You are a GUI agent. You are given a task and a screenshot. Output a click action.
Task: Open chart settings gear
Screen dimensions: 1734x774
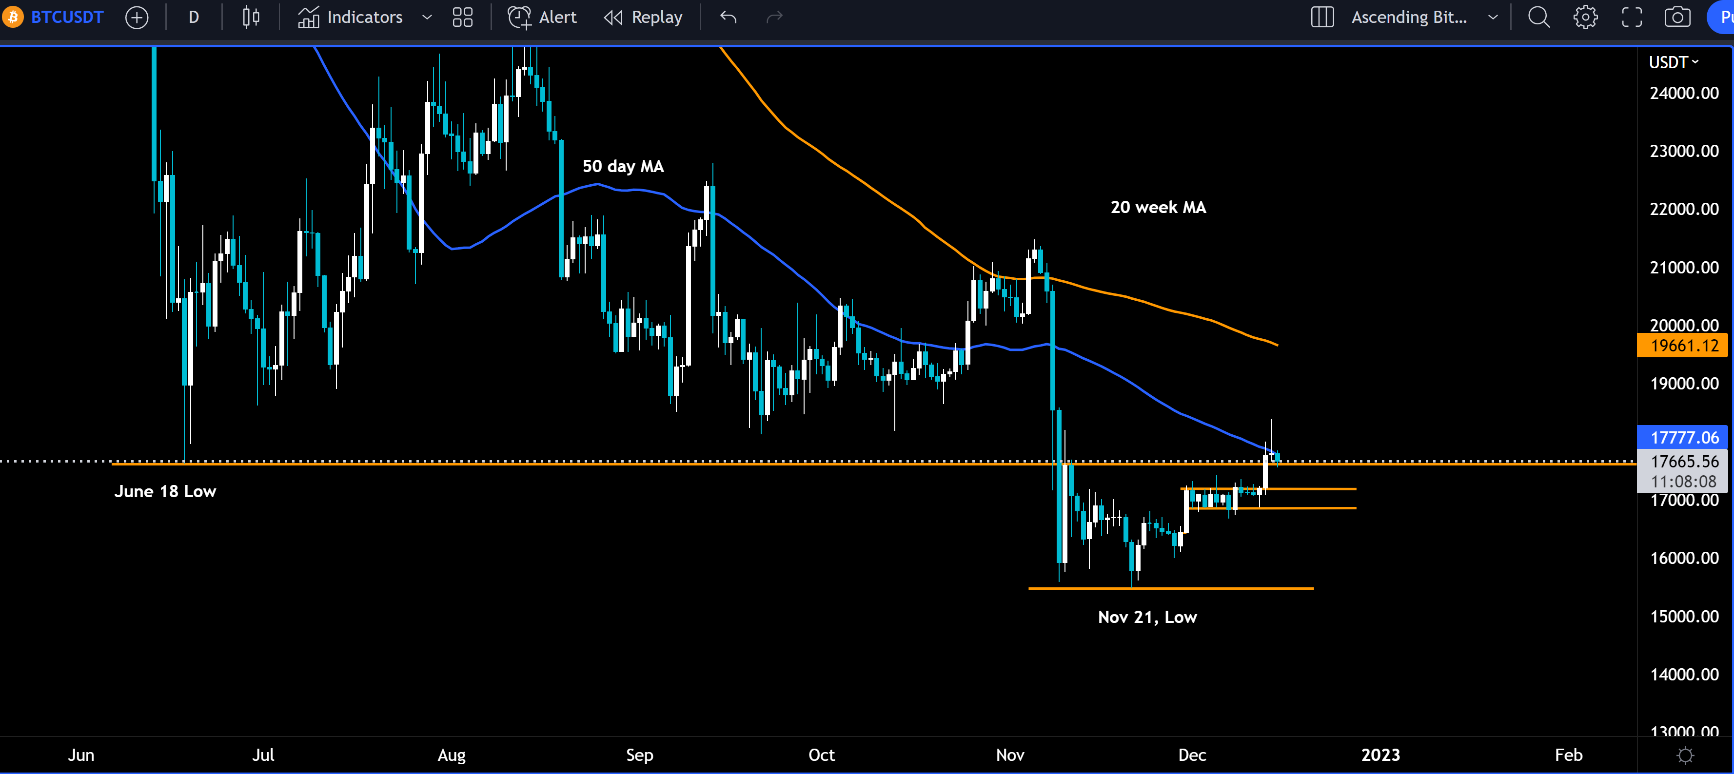click(1585, 18)
